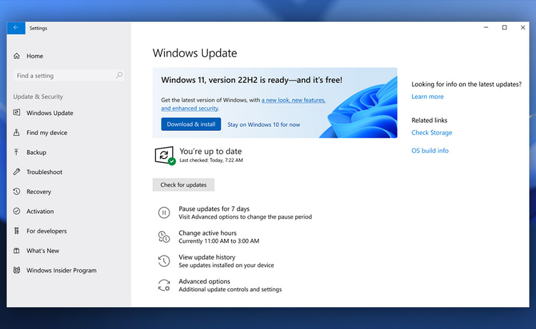The image size is (536, 329).
Task: Click the pause icon beside Pause updates
Action: coord(164,213)
